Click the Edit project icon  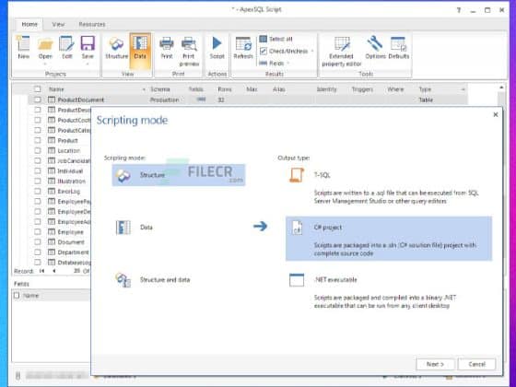[x=66, y=48]
